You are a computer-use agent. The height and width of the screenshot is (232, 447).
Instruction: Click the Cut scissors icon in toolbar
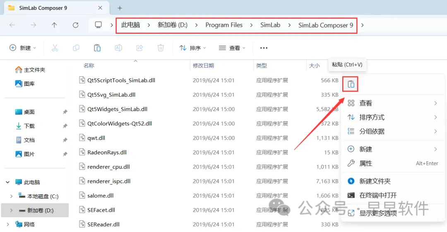tap(55, 48)
